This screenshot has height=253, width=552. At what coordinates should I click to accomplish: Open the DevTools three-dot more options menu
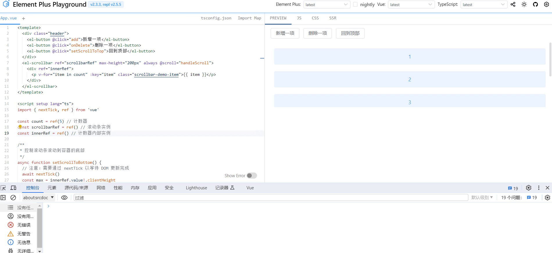[539, 188]
